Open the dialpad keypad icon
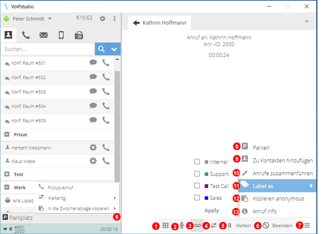 tap(166, 225)
